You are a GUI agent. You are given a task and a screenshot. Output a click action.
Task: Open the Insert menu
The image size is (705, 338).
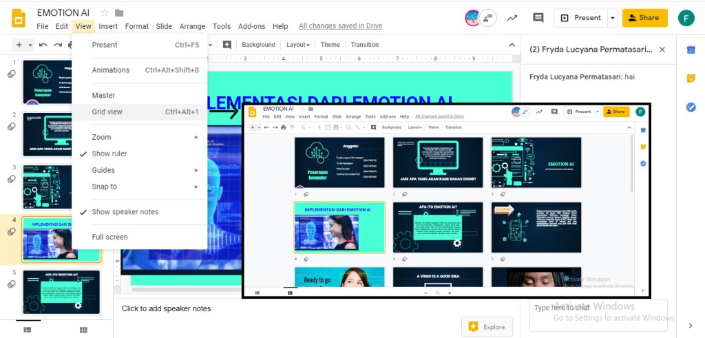108,26
